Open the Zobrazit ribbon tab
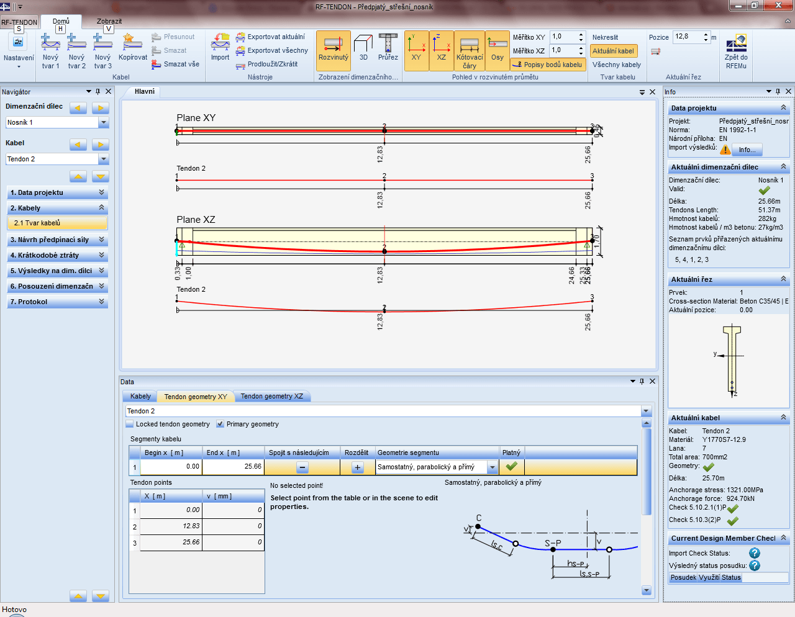Viewport: 795px width, 617px height. [x=109, y=22]
